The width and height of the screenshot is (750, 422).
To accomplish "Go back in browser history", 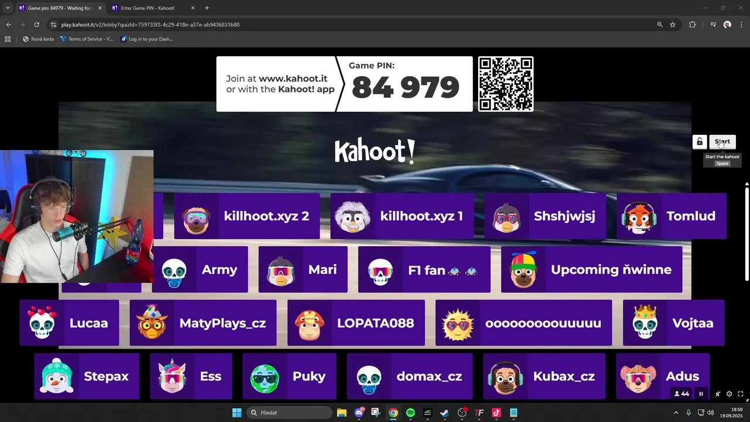I will [x=8, y=25].
